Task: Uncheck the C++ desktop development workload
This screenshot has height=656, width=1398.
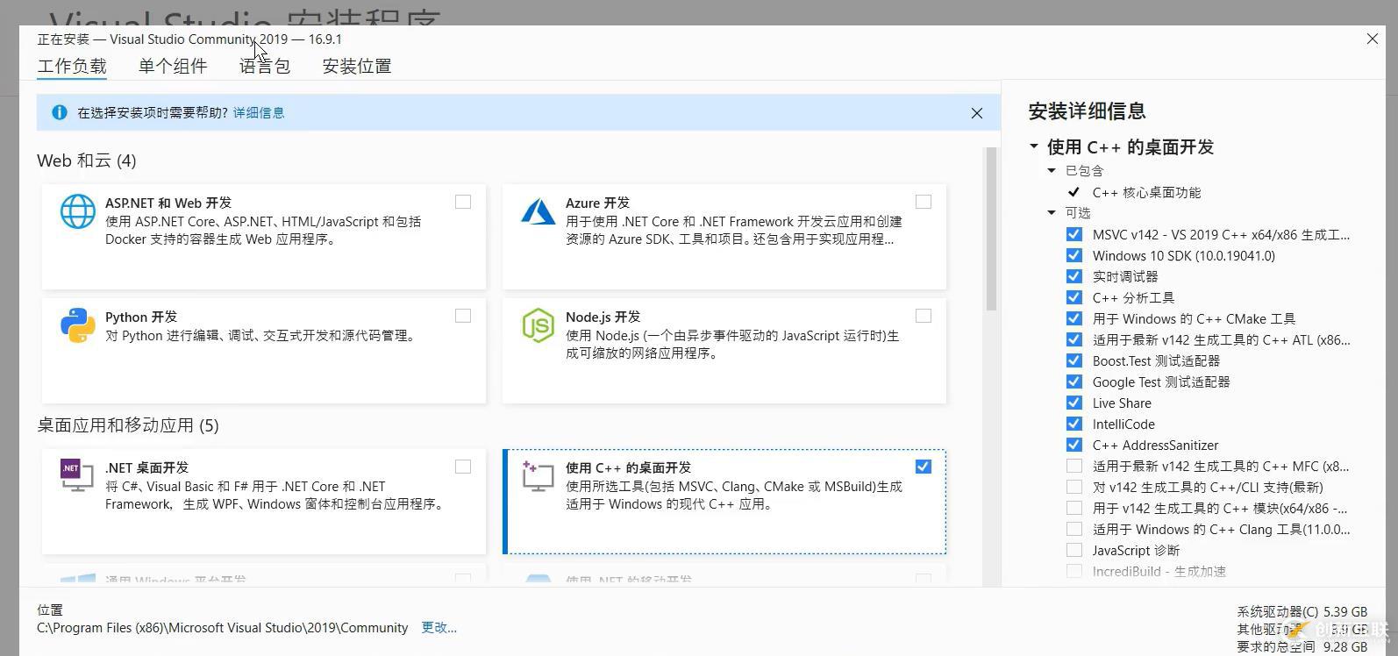Action: click(924, 467)
